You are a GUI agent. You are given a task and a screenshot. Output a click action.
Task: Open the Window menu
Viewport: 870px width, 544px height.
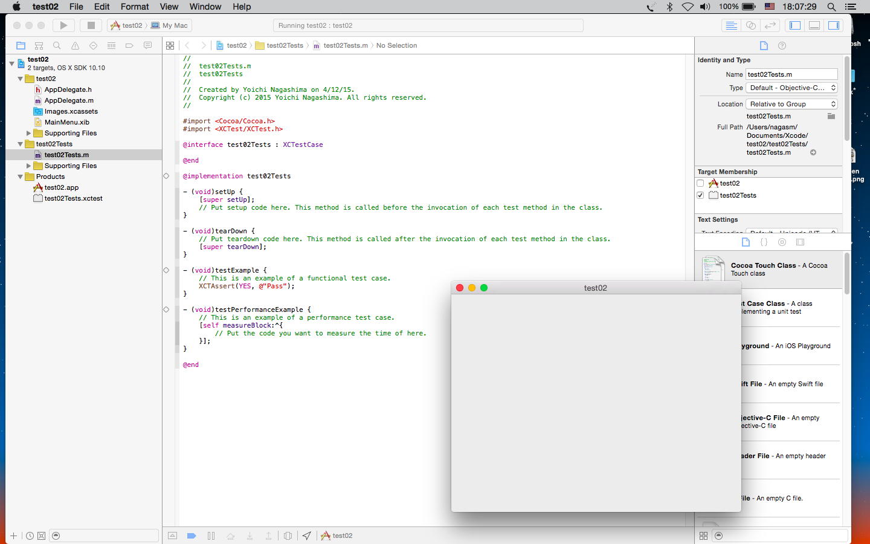tap(205, 7)
